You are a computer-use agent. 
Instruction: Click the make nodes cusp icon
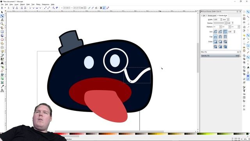click(x=30, y=8)
